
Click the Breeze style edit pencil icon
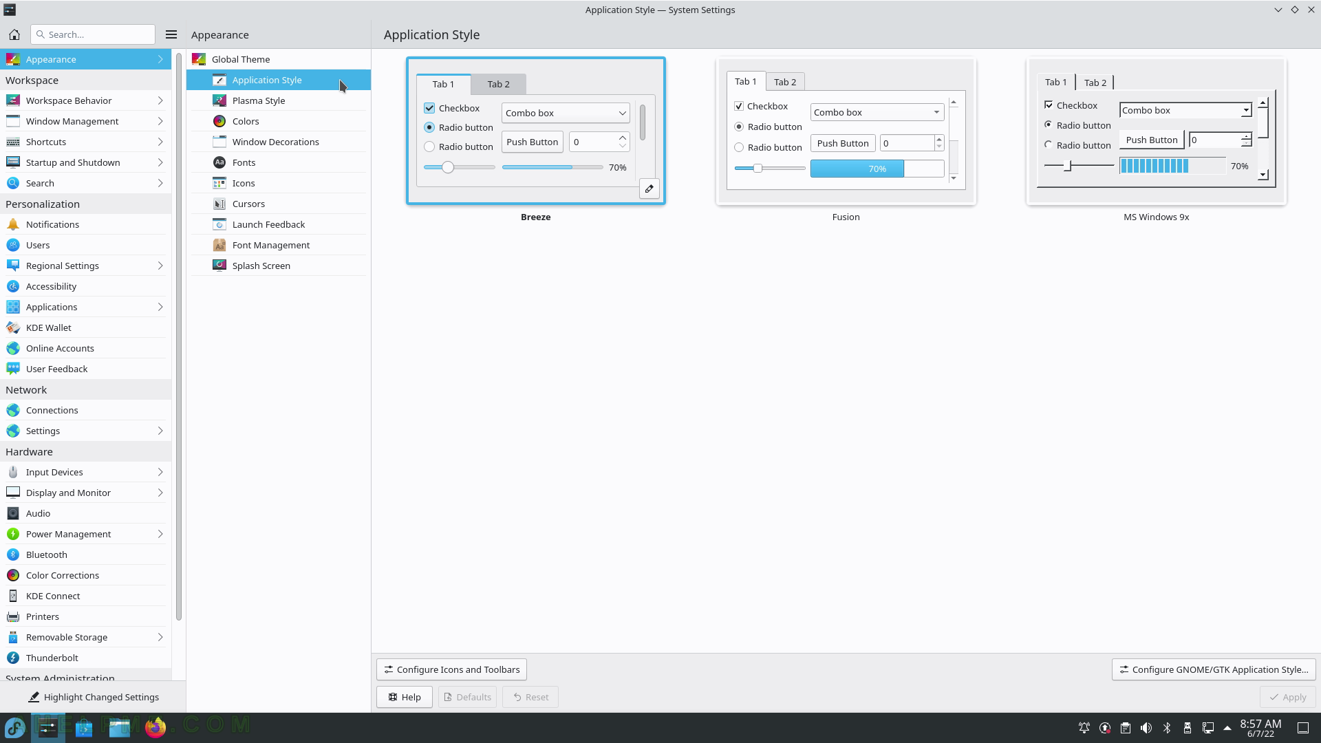point(649,189)
